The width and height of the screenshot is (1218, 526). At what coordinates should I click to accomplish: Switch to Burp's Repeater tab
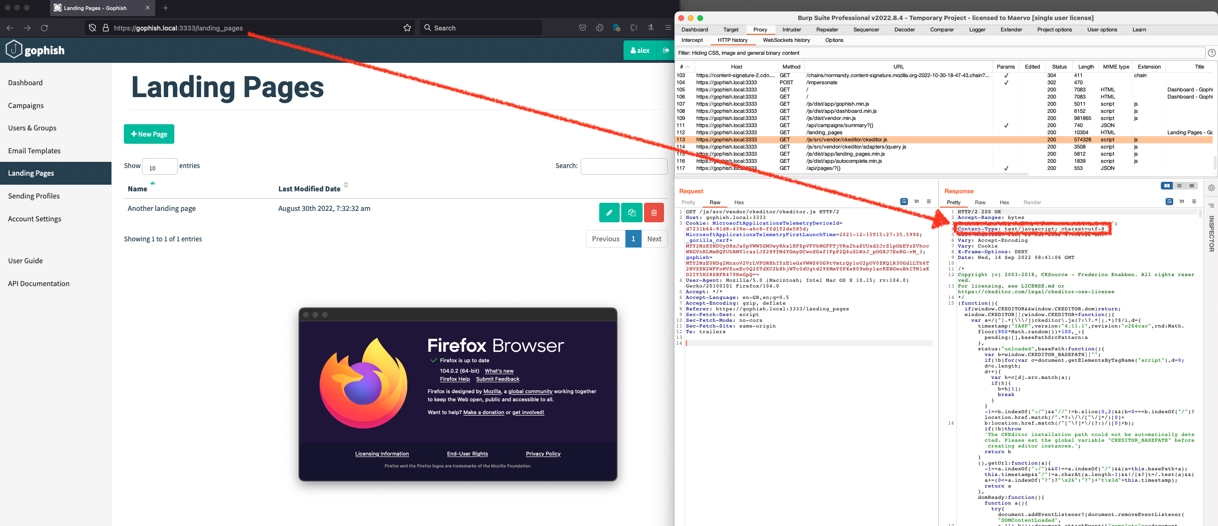[x=827, y=30]
